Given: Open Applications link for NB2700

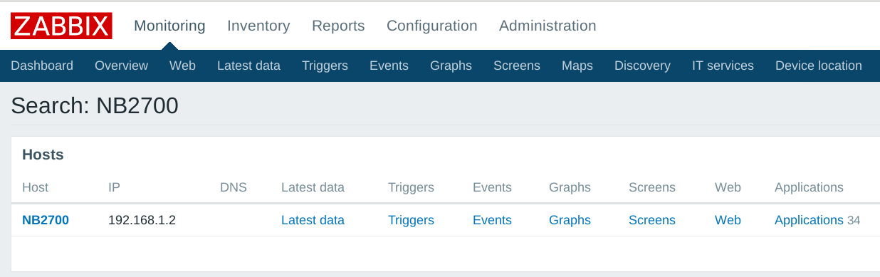Looking at the screenshot, I should [x=809, y=220].
